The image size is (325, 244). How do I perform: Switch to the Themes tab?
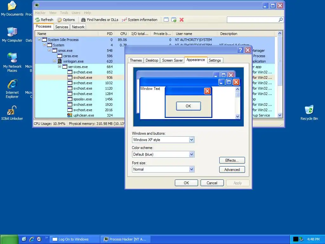[x=136, y=60]
